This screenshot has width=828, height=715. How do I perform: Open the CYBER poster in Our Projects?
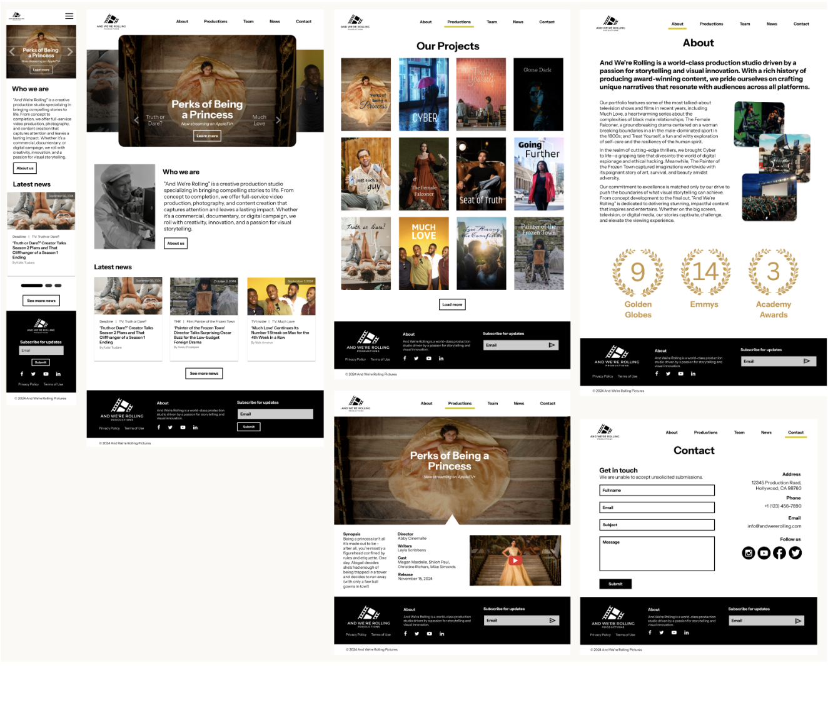(x=423, y=94)
